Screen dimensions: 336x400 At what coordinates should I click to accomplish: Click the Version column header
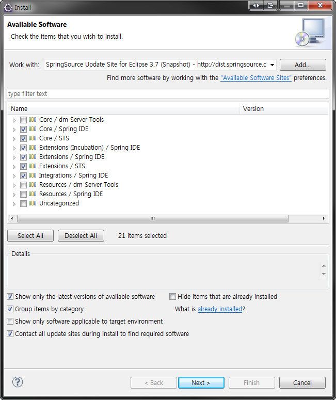[284, 109]
